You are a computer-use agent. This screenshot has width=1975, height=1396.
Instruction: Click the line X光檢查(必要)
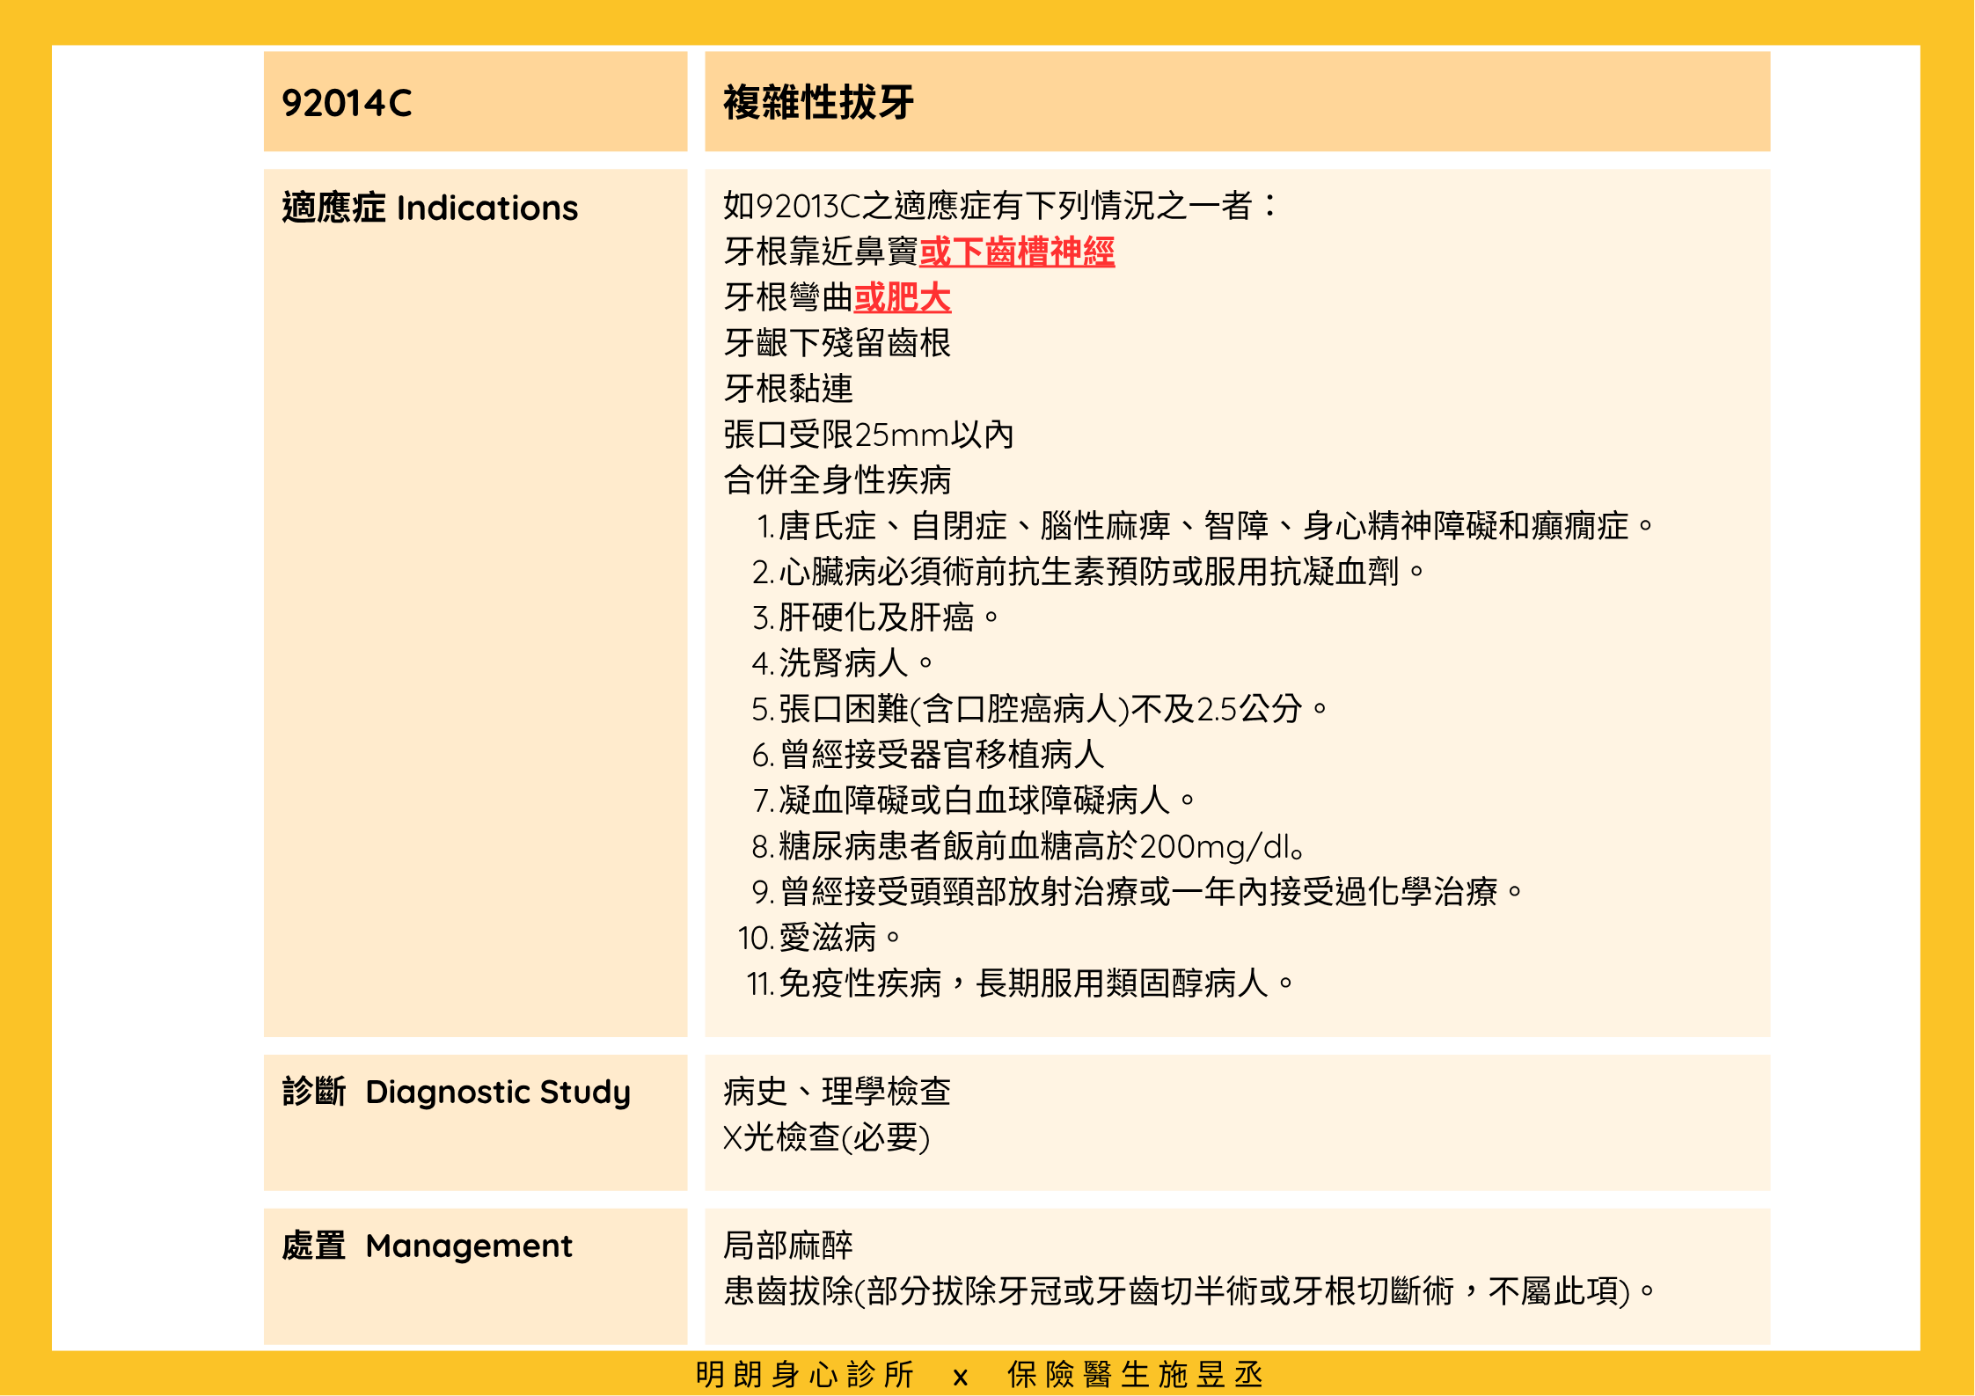pos(826,1137)
